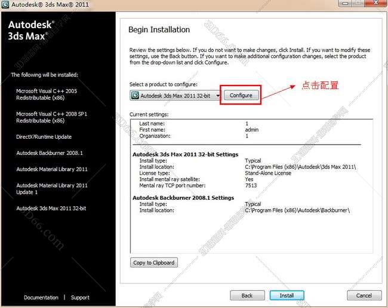Click 'Autodesk 3ds Max 2011 32-bit Settings' heading
Image resolution: width=388 pixels, height=308 pixels.
pos(185,154)
